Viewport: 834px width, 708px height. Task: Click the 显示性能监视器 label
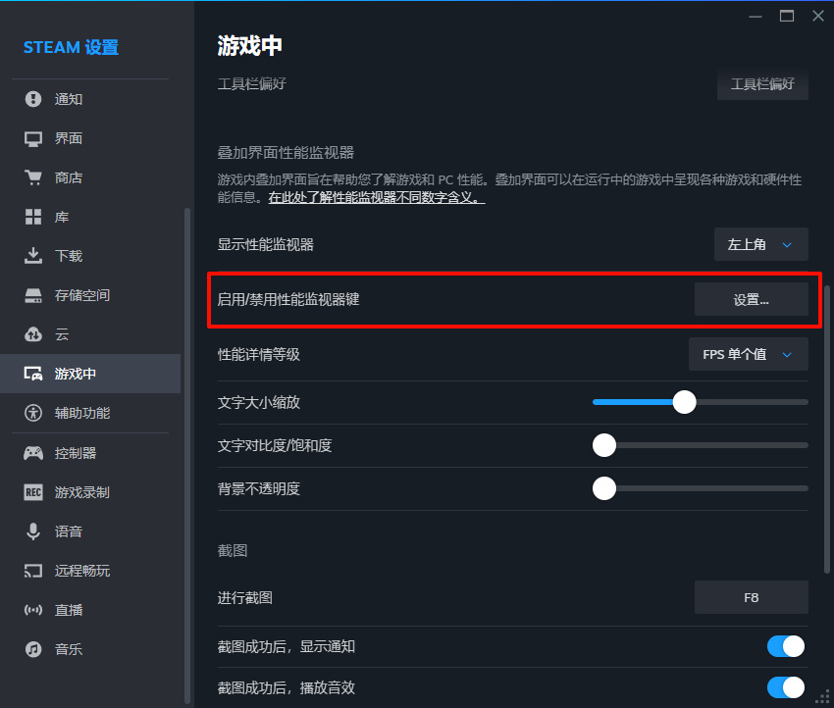click(266, 244)
